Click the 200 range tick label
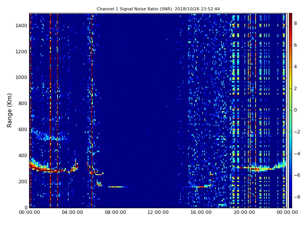Screen dimensions: 307x230 click(x=23, y=181)
